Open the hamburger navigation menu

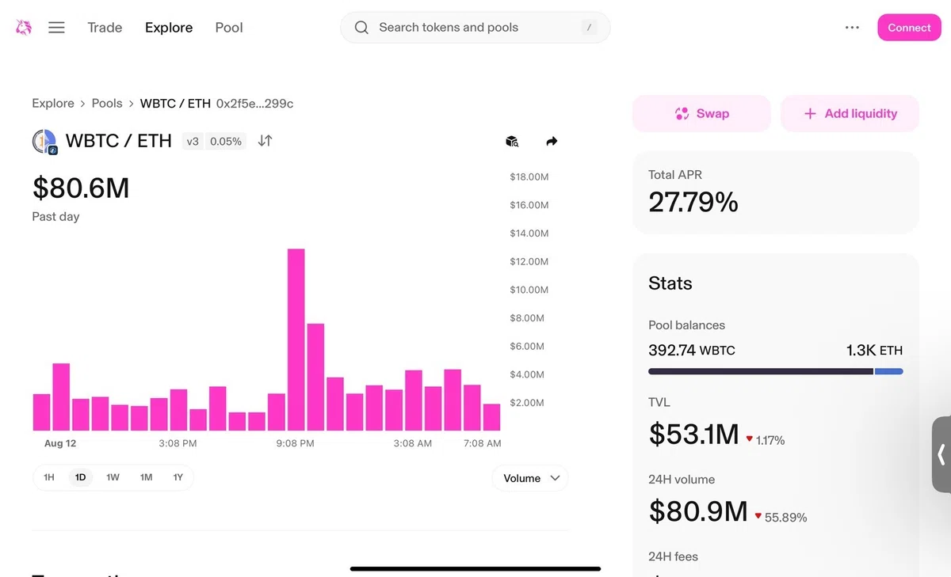(56, 28)
